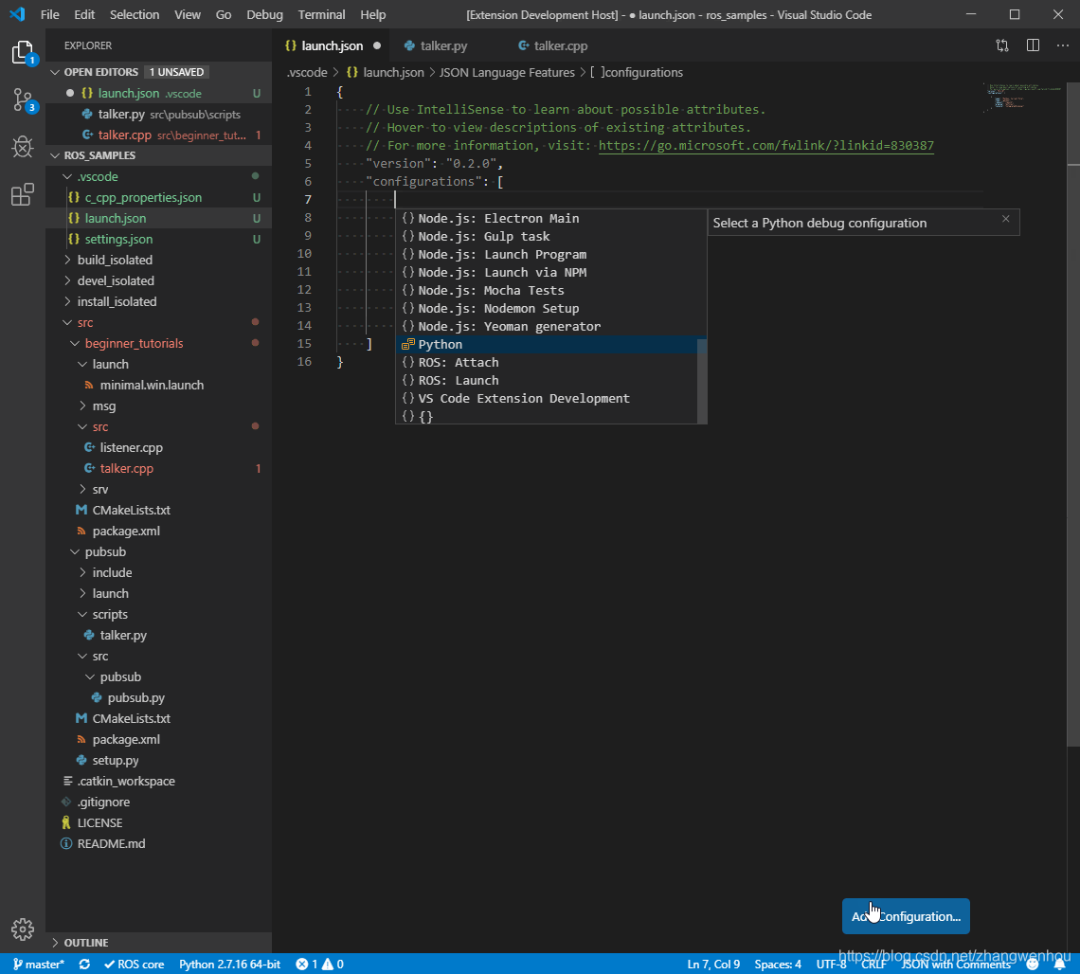
Task: Open the Selection menu
Action: pyautogui.click(x=135, y=14)
